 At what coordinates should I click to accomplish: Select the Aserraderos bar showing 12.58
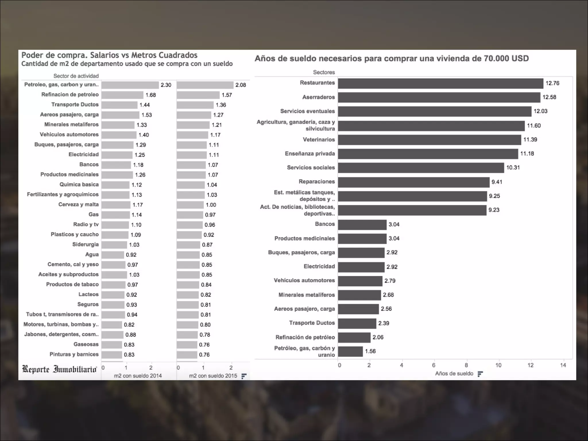[439, 97]
